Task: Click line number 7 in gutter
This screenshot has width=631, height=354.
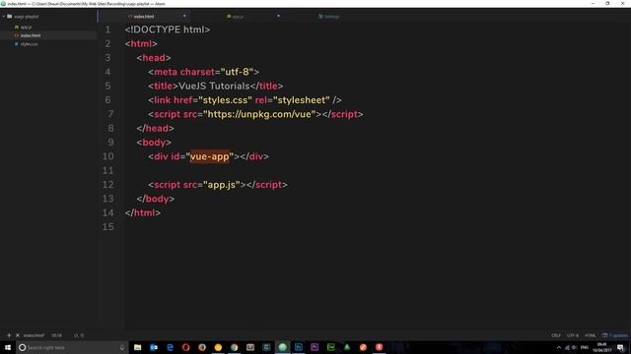Action: click(110, 114)
